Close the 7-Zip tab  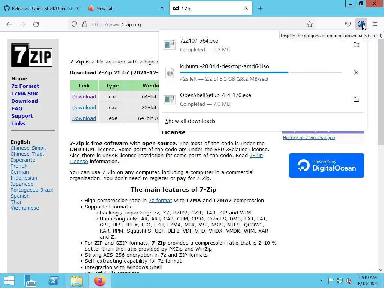(246, 8)
